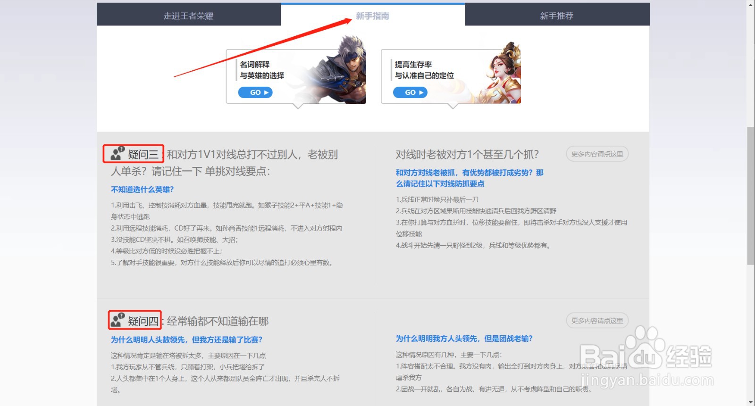Click the 对线时老被对方1个甚至几个抓? heading
This screenshot has height=406, width=755.
click(x=467, y=154)
